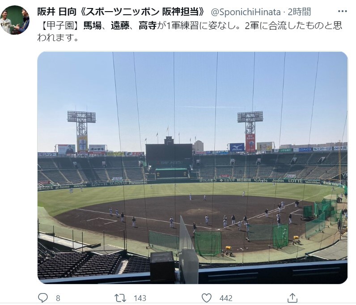The height and width of the screenshot is (305, 356).
Task: Click the retweet count 143
Action: [140, 298]
